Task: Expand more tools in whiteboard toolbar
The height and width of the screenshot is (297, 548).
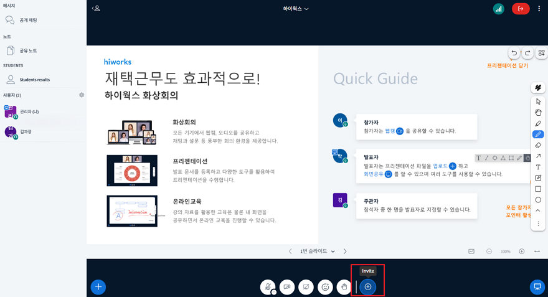Action: [x=538, y=224]
